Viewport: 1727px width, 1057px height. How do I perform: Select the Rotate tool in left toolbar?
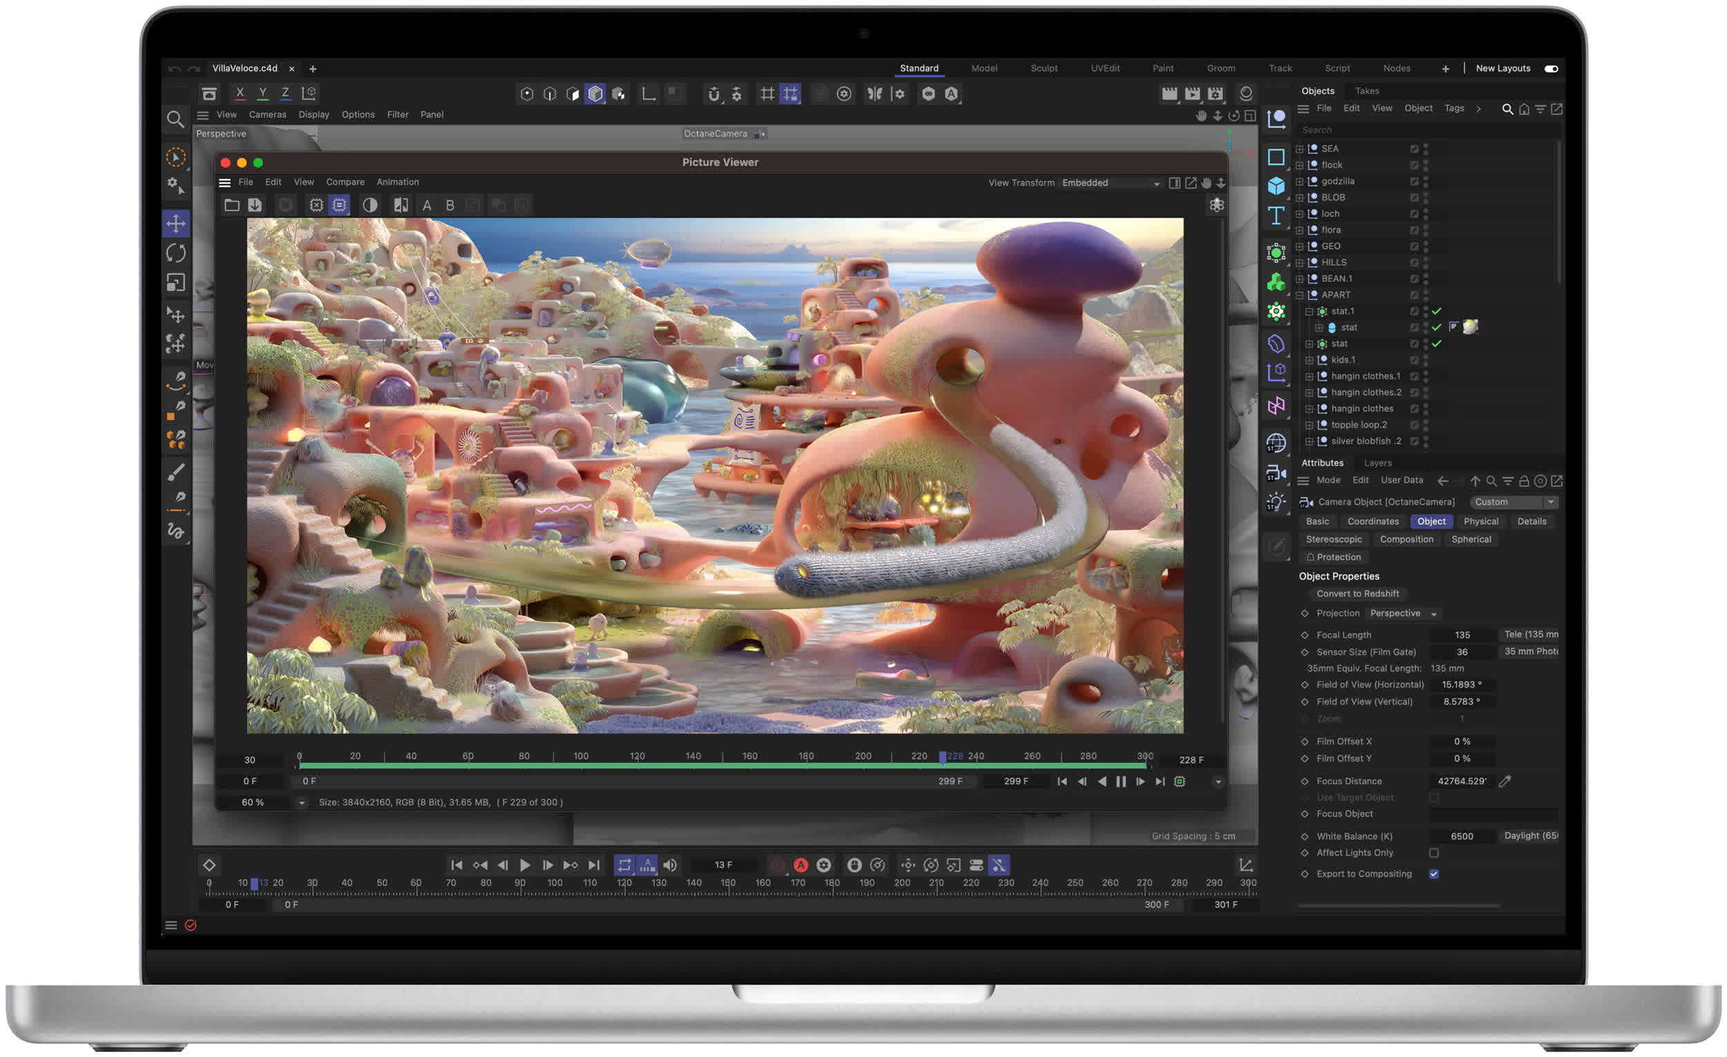pyautogui.click(x=176, y=253)
